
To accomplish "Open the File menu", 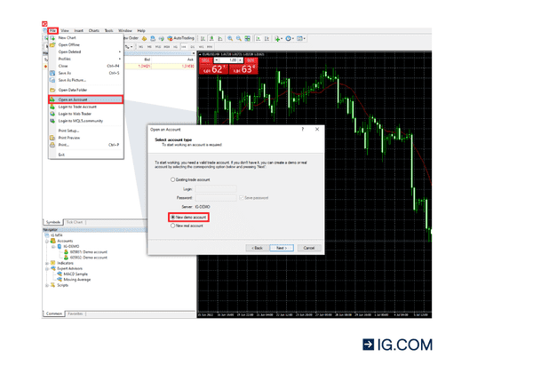I will [52, 30].
